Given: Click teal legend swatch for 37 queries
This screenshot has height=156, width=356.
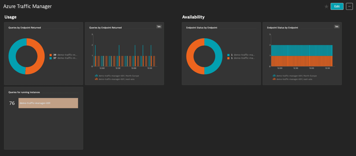Looking at the screenshot, I should point(51,58).
